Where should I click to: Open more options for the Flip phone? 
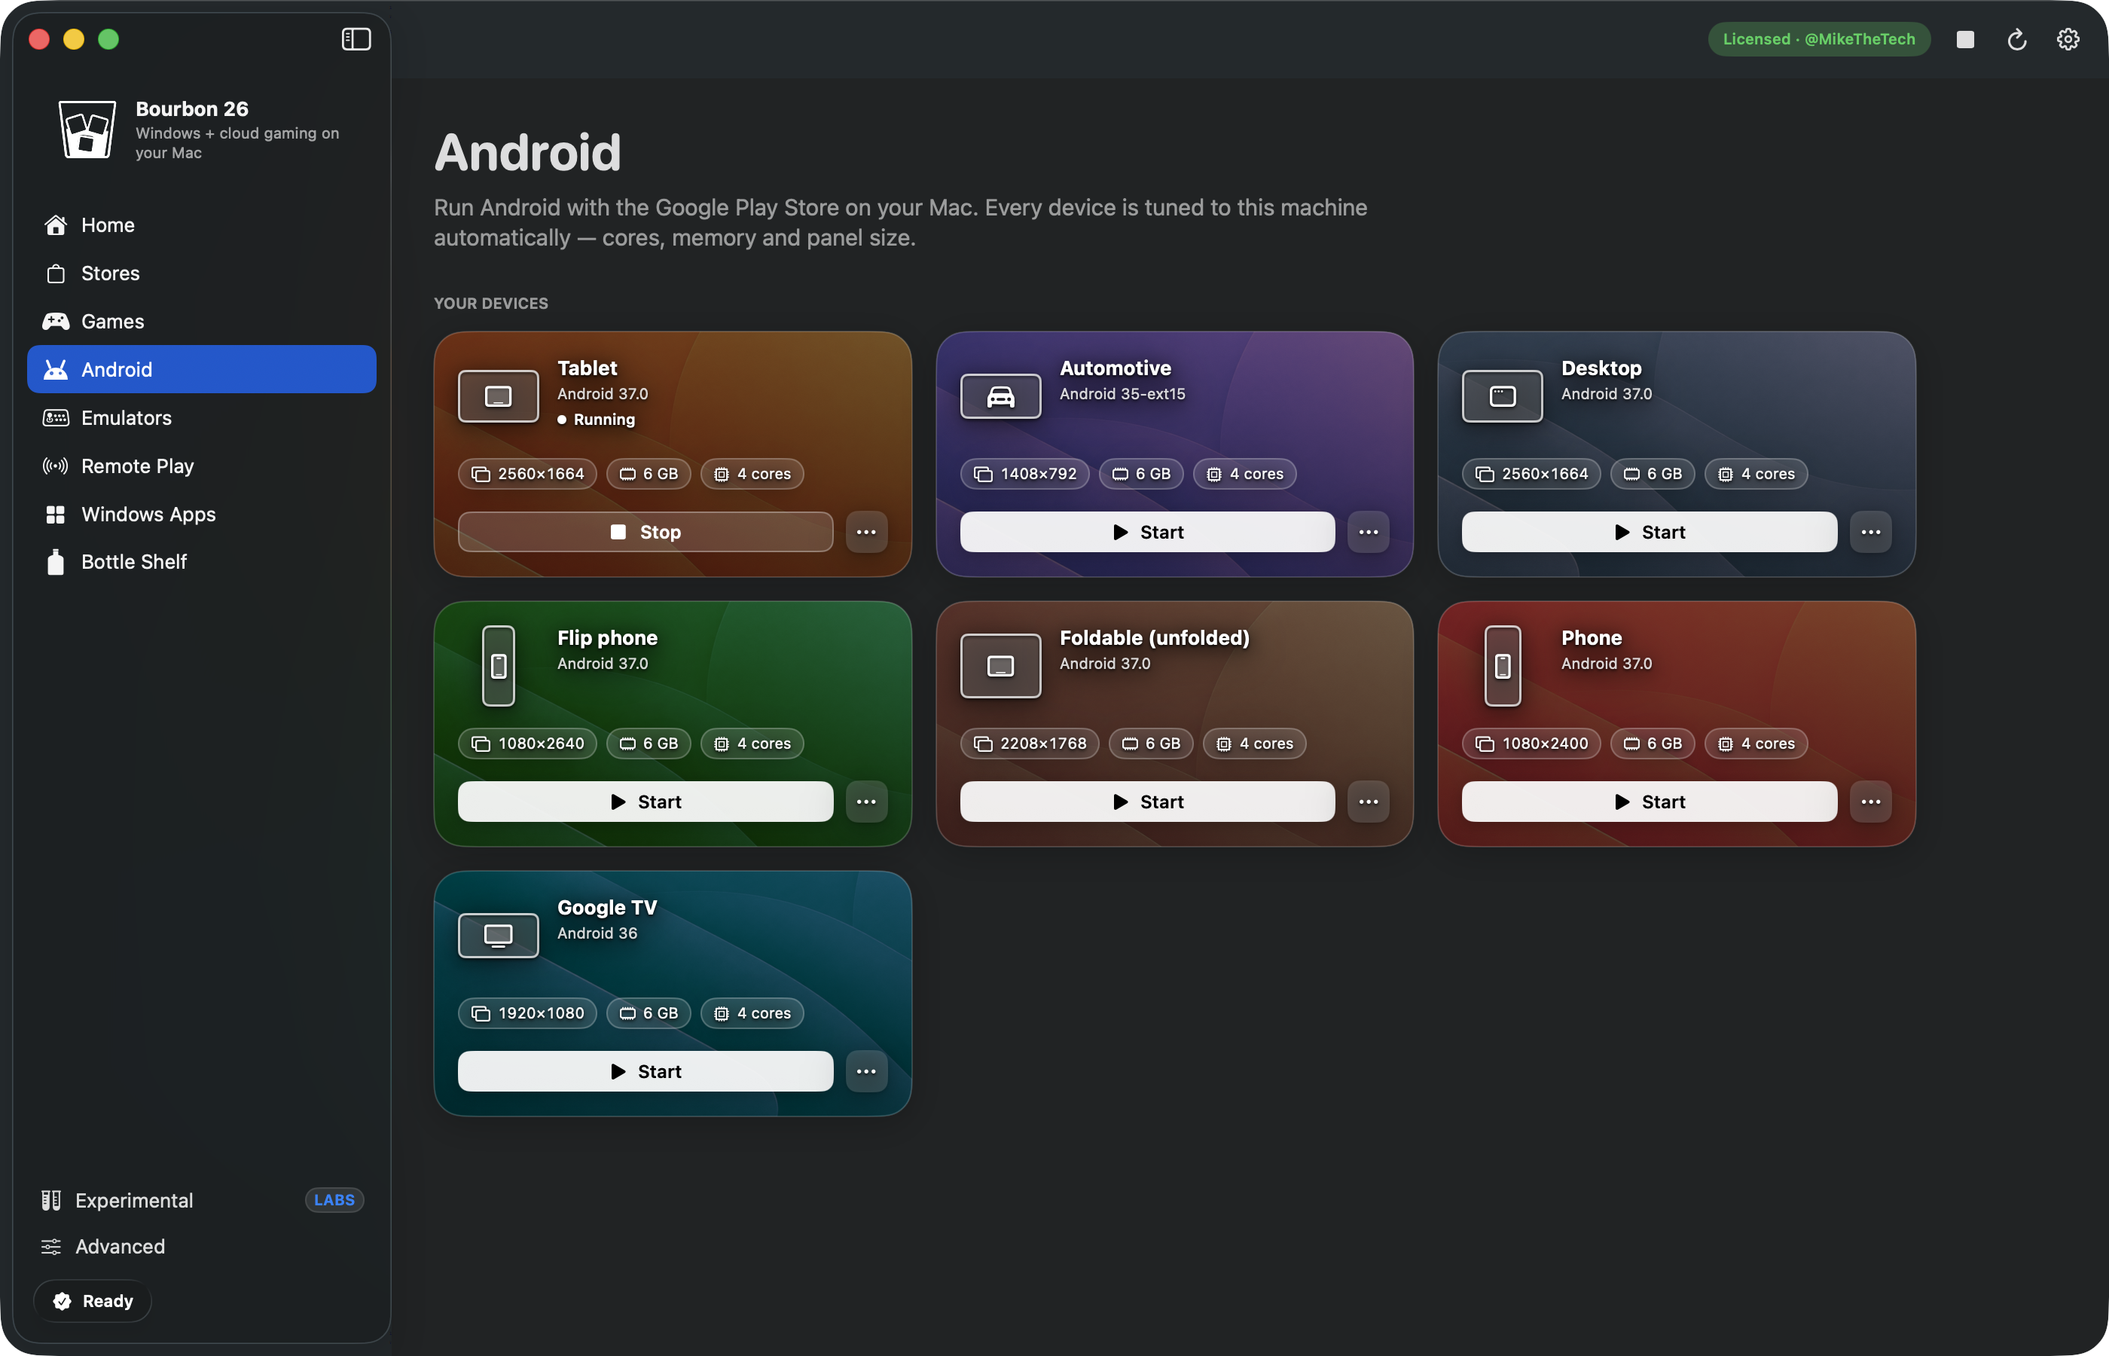click(866, 802)
